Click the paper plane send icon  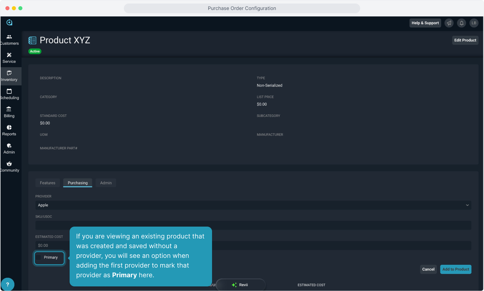click(449, 23)
